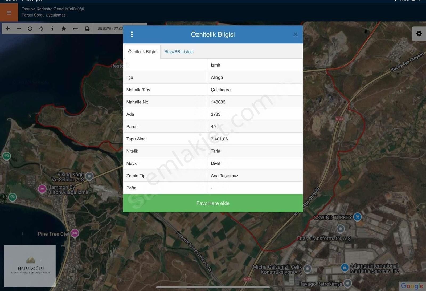Click the Adamar International Maritime marker
Image resolution: width=426 pixels, height=291 pixels.
[x=345, y=268]
